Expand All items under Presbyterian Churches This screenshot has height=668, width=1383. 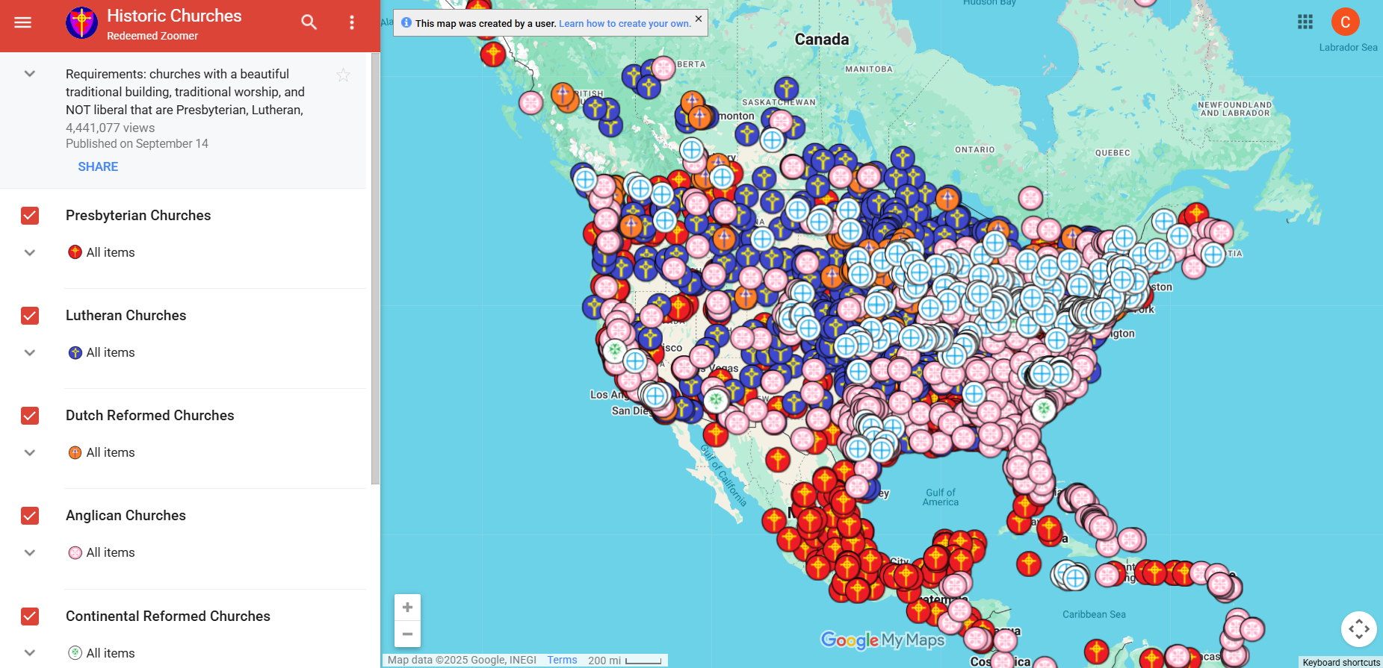30,253
